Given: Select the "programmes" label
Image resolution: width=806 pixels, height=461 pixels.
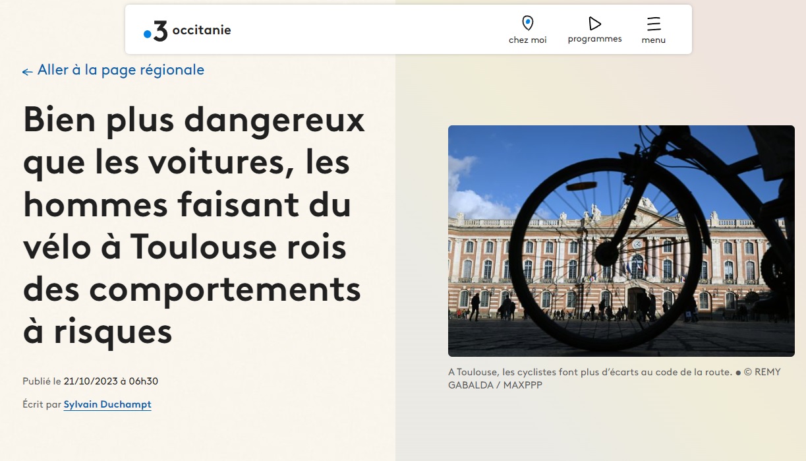Looking at the screenshot, I should coord(594,39).
